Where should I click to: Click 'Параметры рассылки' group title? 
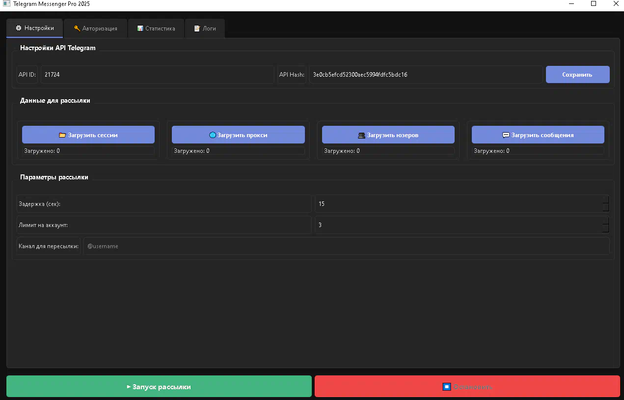[x=54, y=177]
